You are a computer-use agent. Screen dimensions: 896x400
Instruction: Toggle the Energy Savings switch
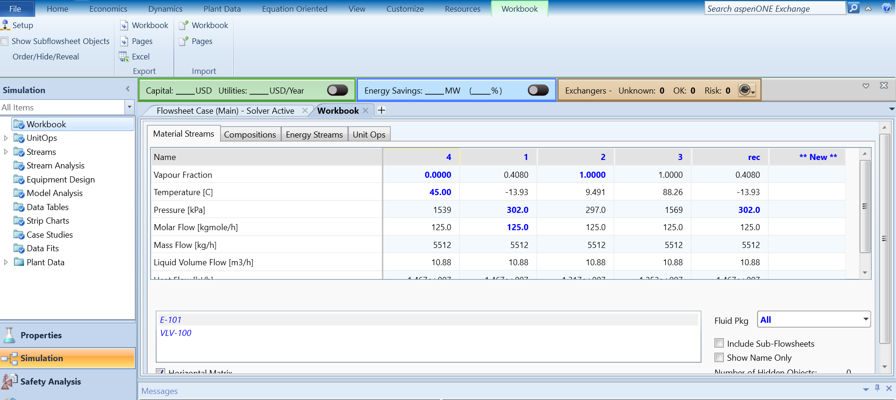click(x=538, y=90)
